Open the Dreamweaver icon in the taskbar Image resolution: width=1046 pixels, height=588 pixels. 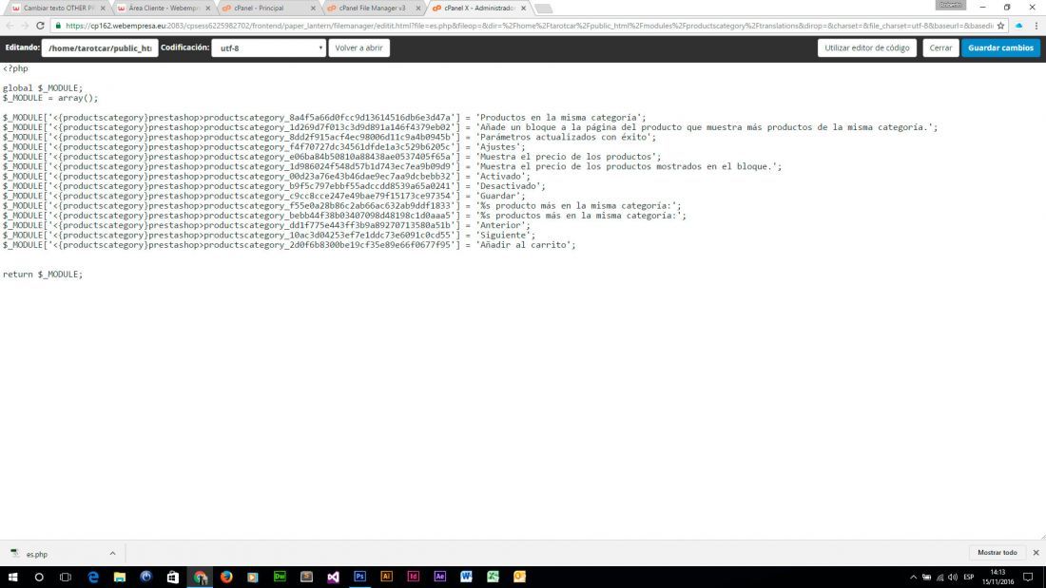tap(280, 577)
